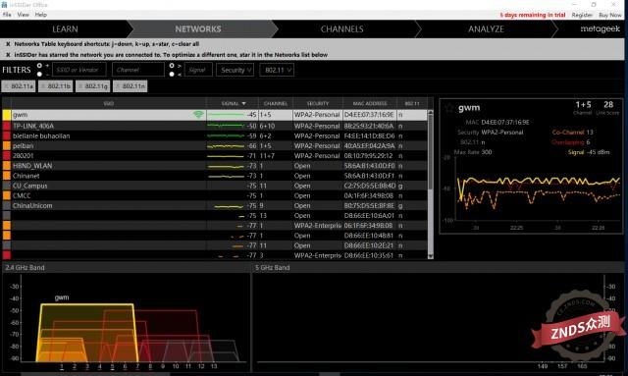Screen dimensions: 628x376
Task: Select the CU_Campus network row
Action: pyautogui.click(x=215, y=186)
